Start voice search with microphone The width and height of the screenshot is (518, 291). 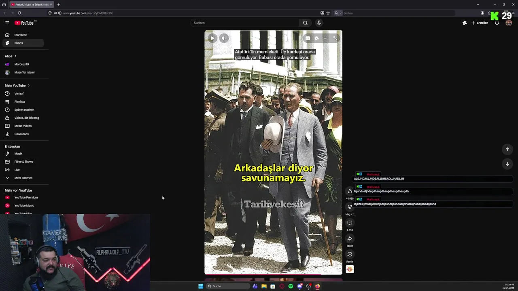click(319, 23)
